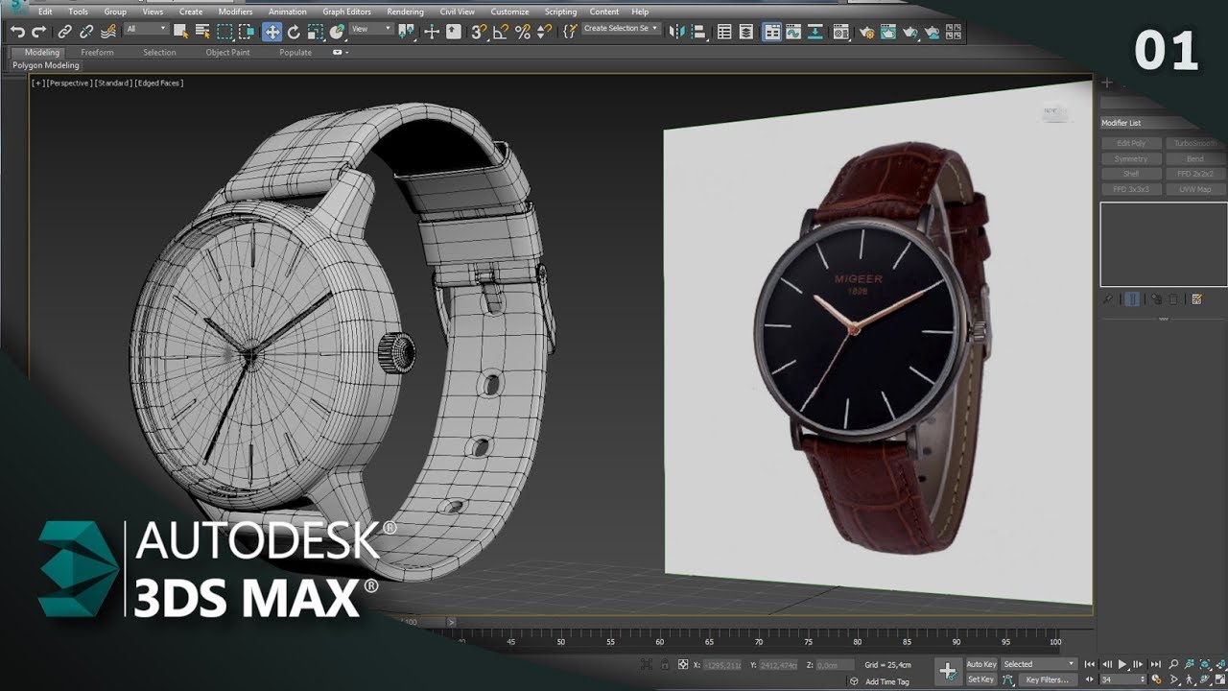
Task: Click the Render Production teapot icon
Action: tap(910, 32)
